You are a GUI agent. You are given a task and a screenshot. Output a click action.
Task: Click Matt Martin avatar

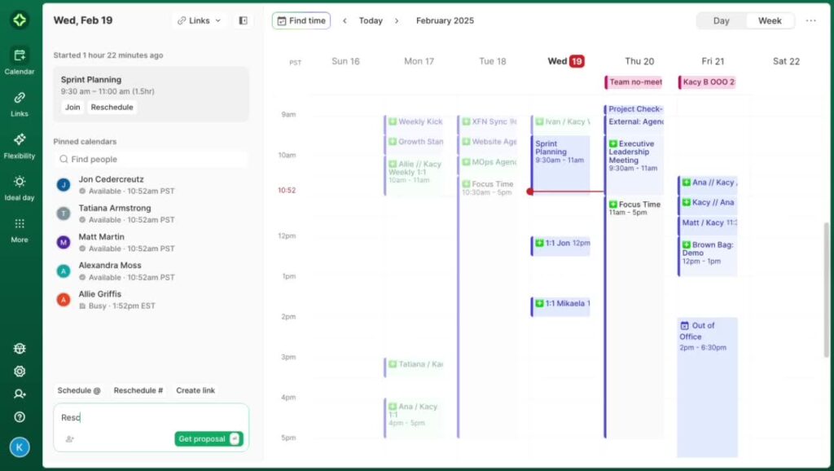coord(64,242)
